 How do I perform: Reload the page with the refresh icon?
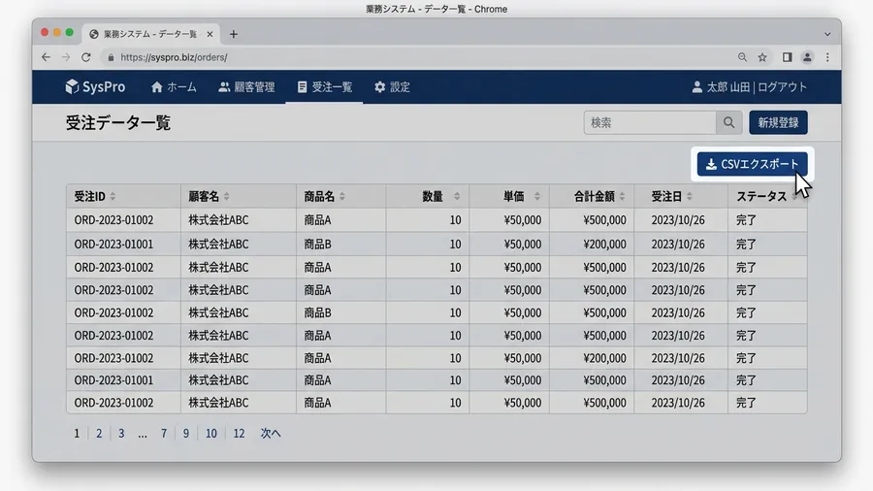click(x=85, y=57)
